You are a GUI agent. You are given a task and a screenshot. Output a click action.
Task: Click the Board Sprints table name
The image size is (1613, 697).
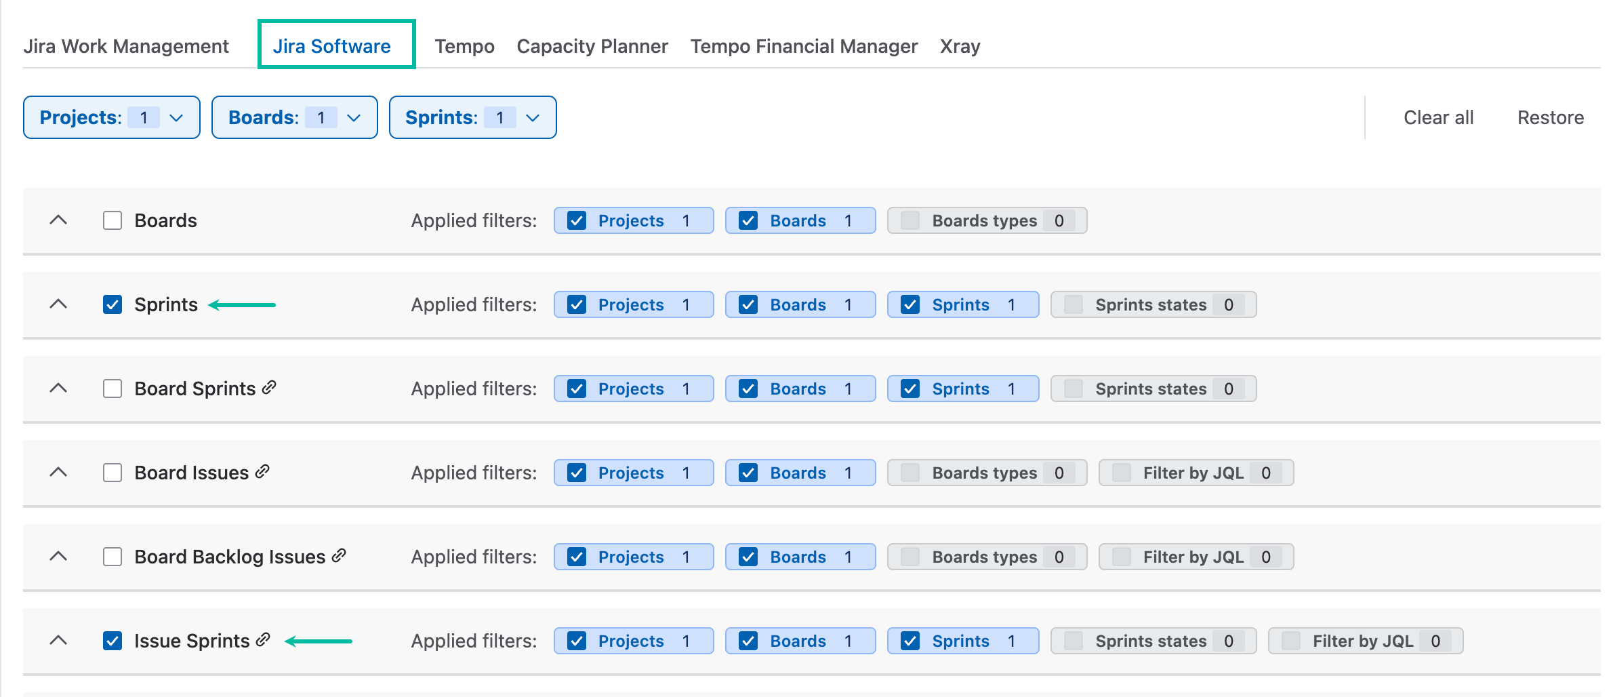coord(195,389)
